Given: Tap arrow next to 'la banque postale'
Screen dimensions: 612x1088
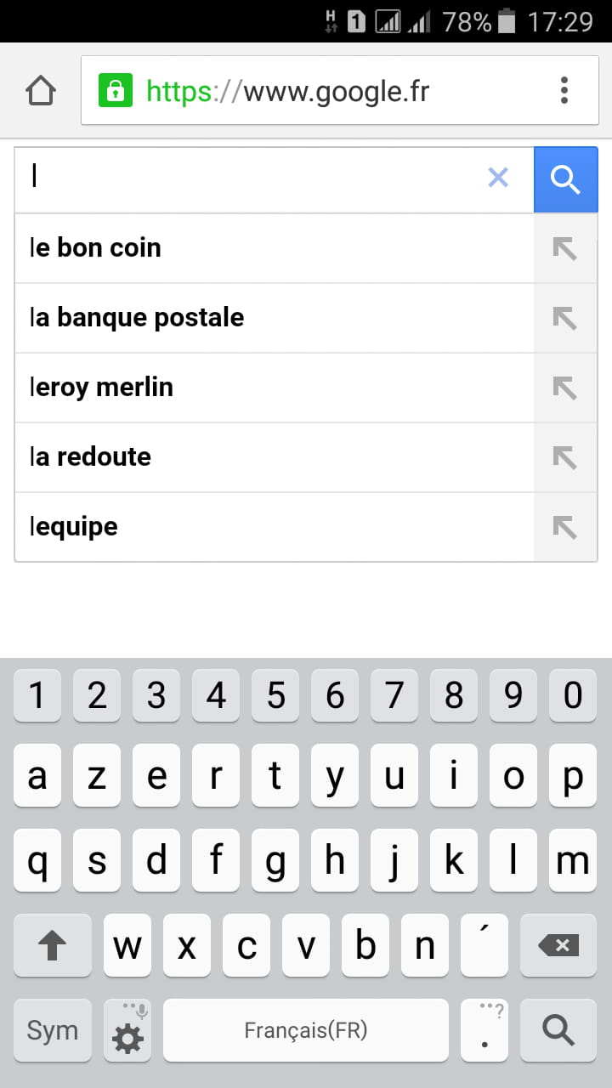Looking at the screenshot, I should [x=564, y=318].
